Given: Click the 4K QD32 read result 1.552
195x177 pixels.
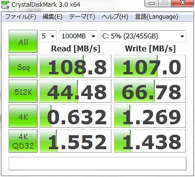Looking at the screenshot, I should point(75,141).
